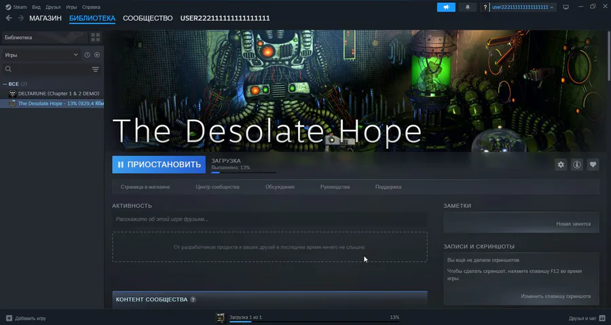
Task: Open the Библиотека home button
Action: [44, 37]
